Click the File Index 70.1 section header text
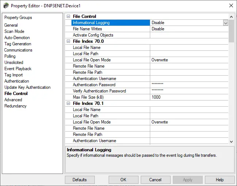 [88, 103]
